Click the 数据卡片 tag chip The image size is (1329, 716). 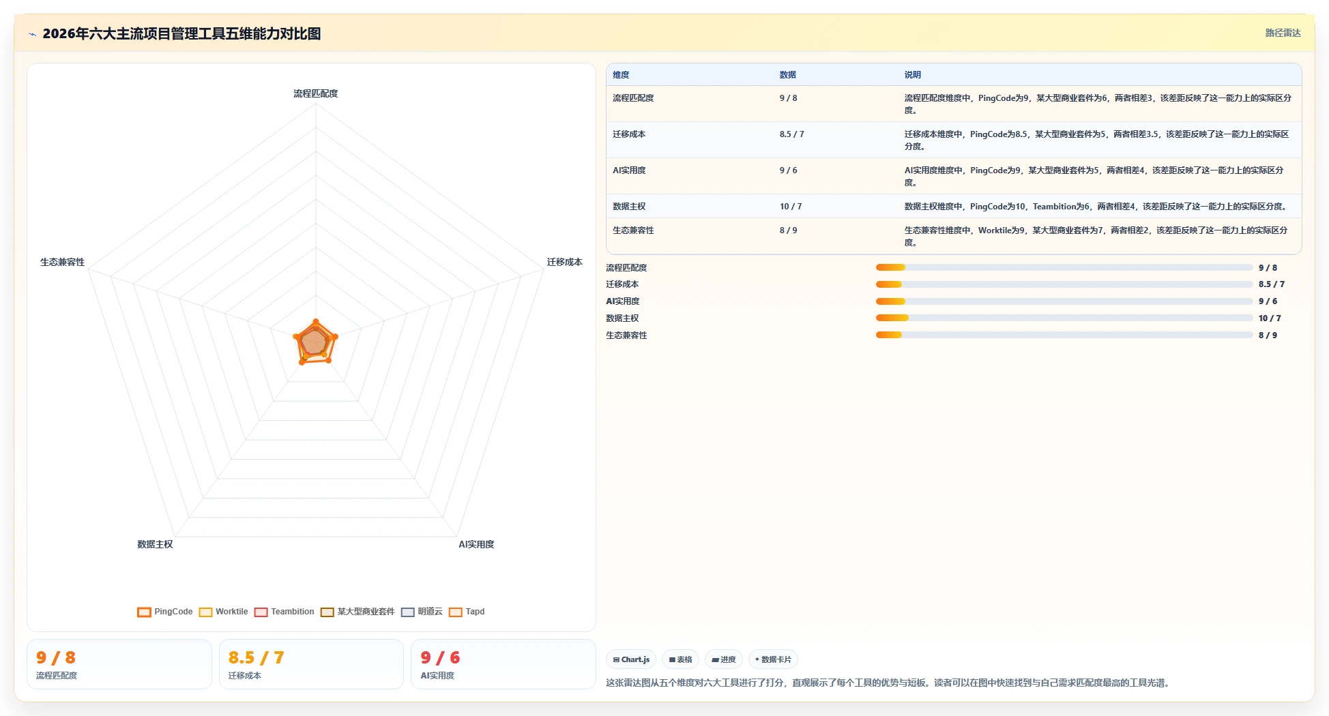pyautogui.click(x=773, y=659)
